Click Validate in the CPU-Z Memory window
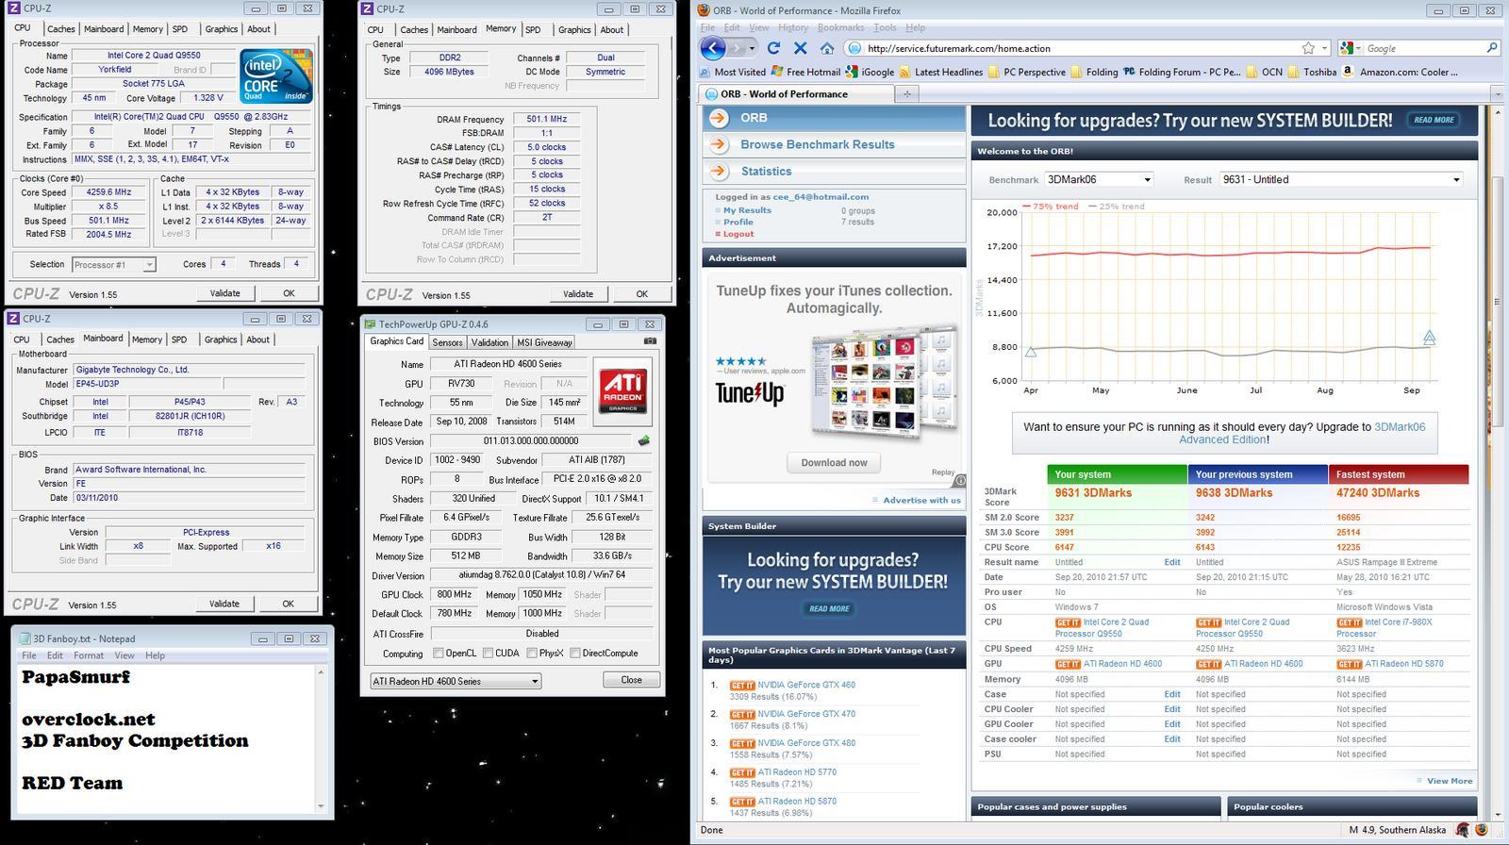The width and height of the screenshot is (1509, 845). (x=578, y=294)
